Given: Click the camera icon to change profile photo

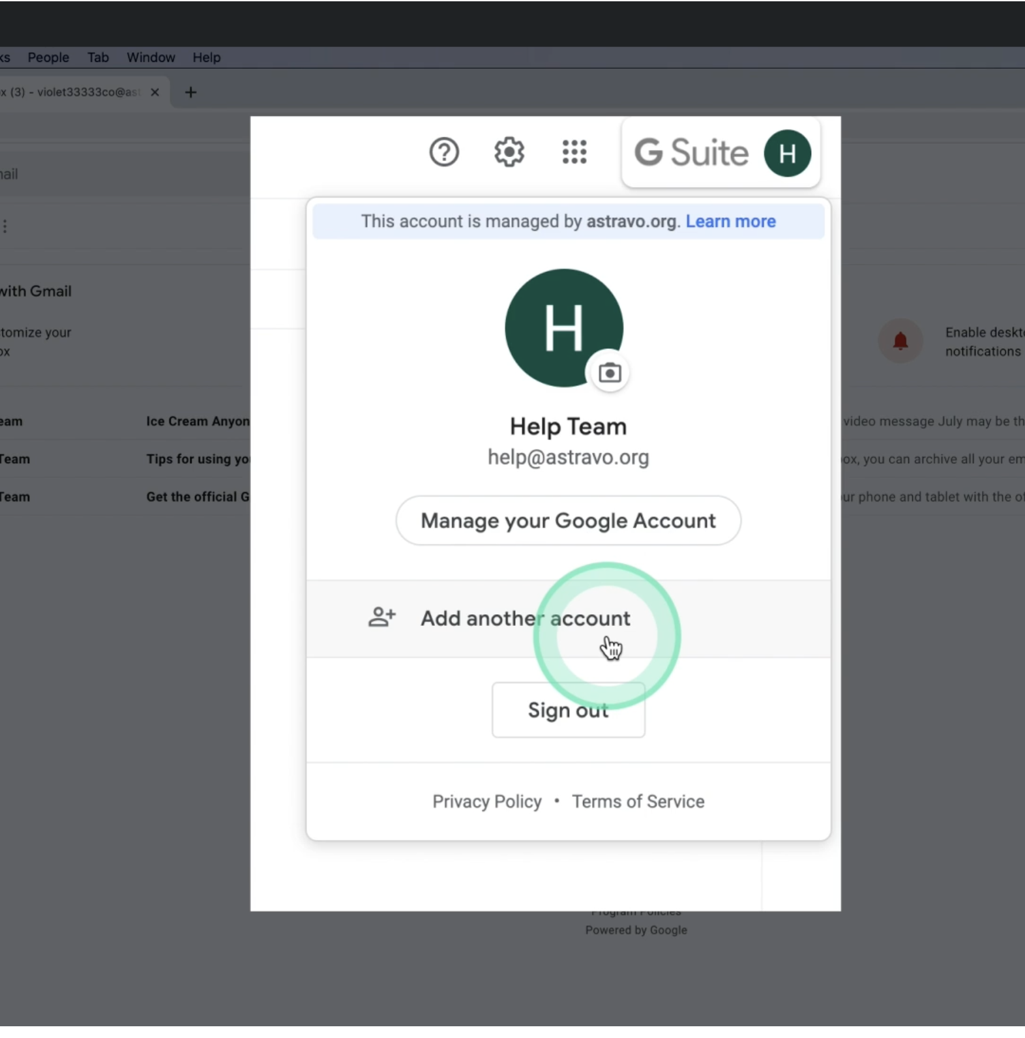Looking at the screenshot, I should 610,373.
